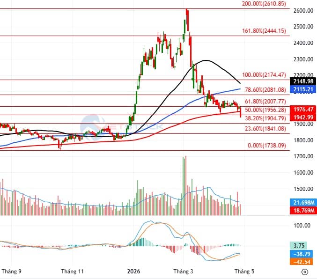Open chart settings hexagon icon
This screenshot has height=279, width=317.
pos(305,272)
